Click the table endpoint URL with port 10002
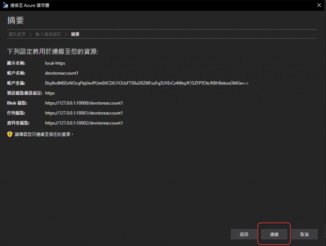326x246 pixels. (84, 123)
